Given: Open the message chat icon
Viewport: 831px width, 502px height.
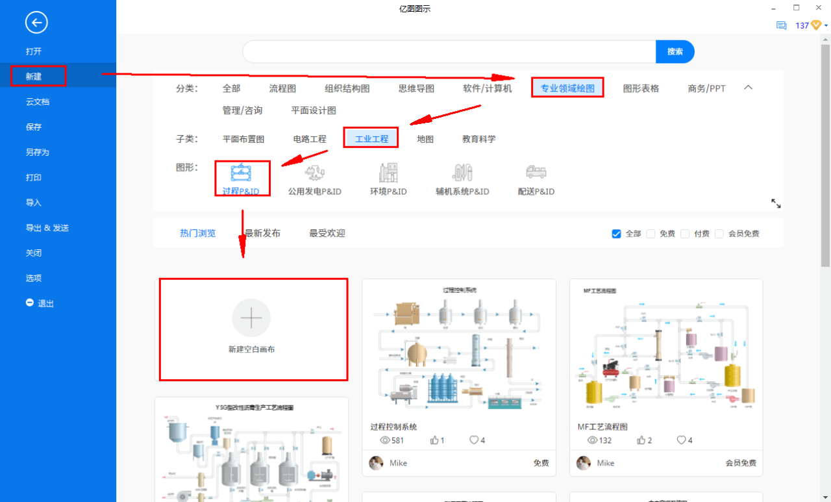Looking at the screenshot, I should click(x=782, y=26).
